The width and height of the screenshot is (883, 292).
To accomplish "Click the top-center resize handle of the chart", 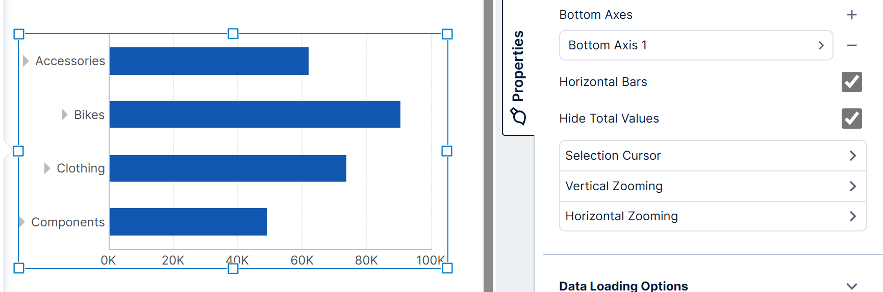I will click(233, 34).
